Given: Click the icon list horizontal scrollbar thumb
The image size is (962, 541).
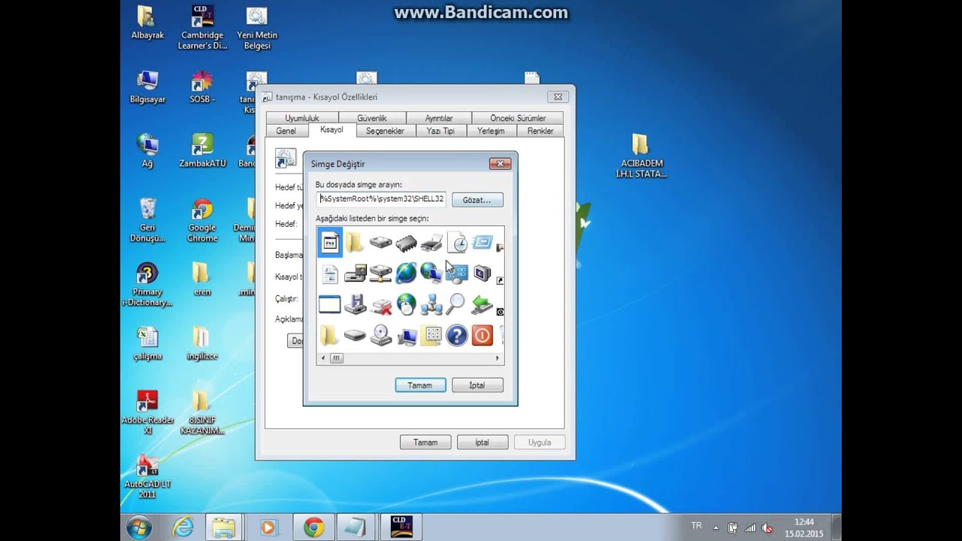Looking at the screenshot, I should tap(336, 358).
